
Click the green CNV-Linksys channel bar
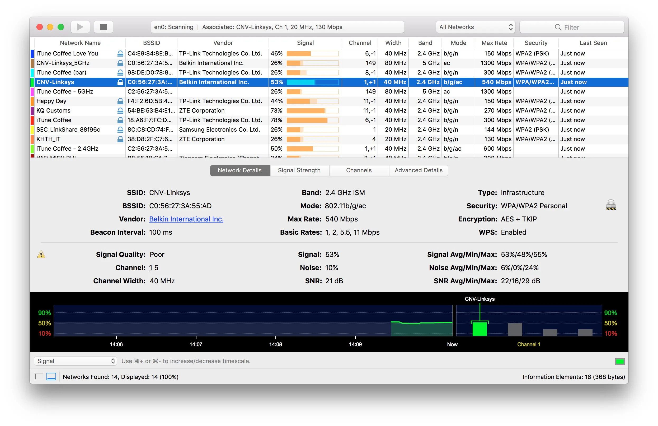coord(480,329)
